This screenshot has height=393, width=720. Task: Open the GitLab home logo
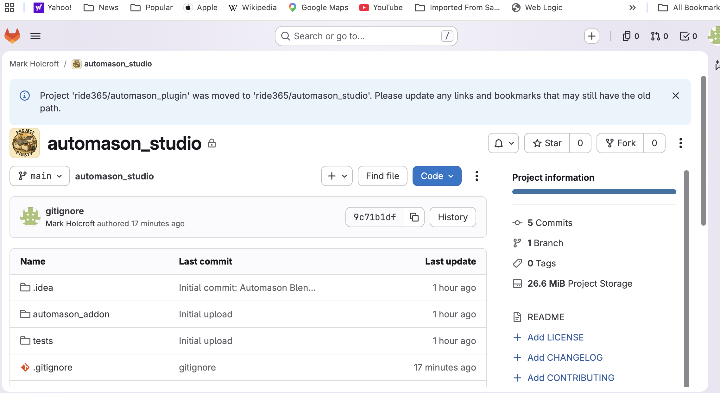(12, 36)
